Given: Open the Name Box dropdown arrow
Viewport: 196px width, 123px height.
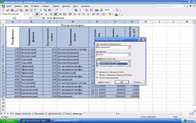Looking at the screenshot, I should (x=30, y=18).
